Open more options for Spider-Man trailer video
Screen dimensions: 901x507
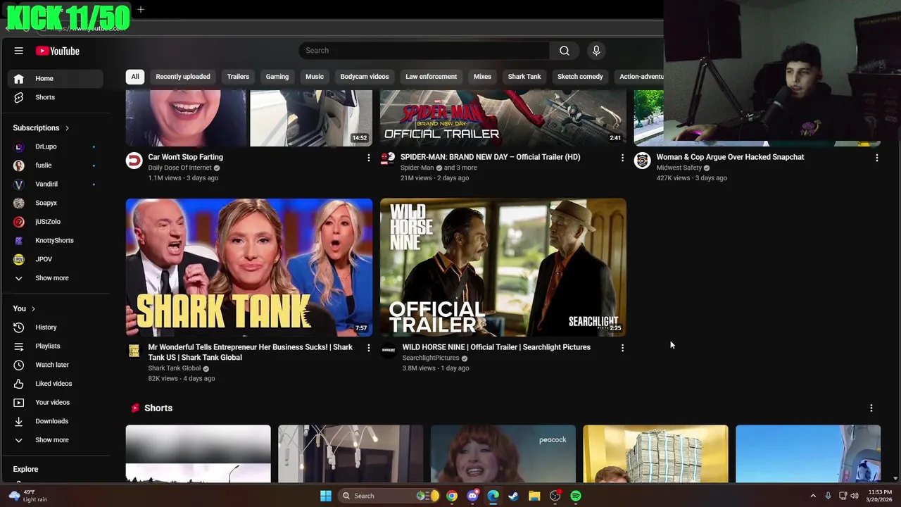click(622, 158)
